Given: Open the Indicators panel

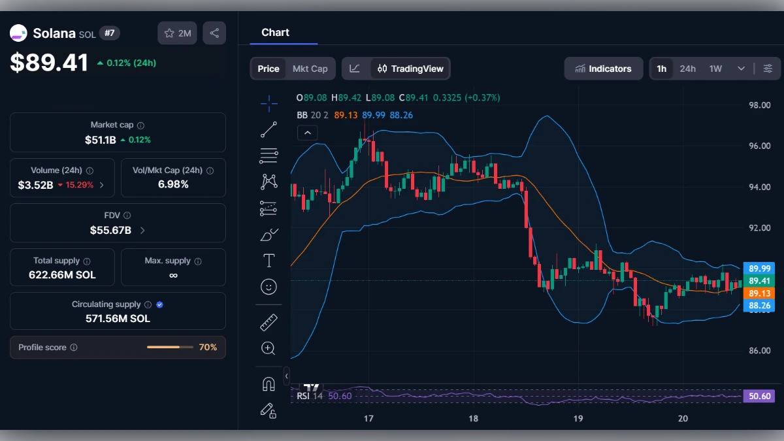Looking at the screenshot, I should [x=603, y=68].
